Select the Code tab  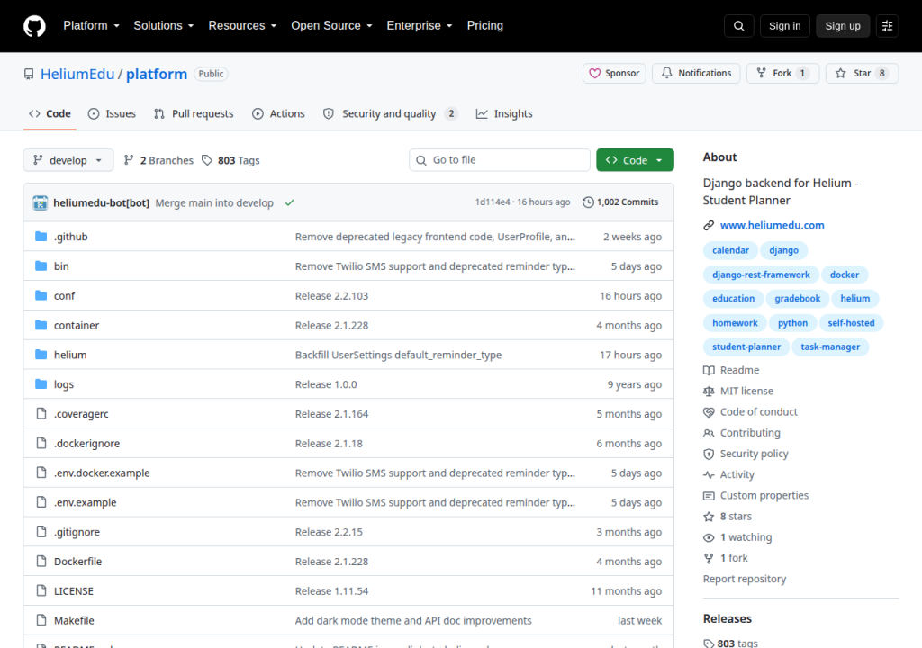(x=50, y=113)
